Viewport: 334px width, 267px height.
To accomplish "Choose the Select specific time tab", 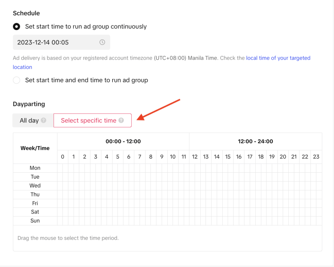I will 89,120.
